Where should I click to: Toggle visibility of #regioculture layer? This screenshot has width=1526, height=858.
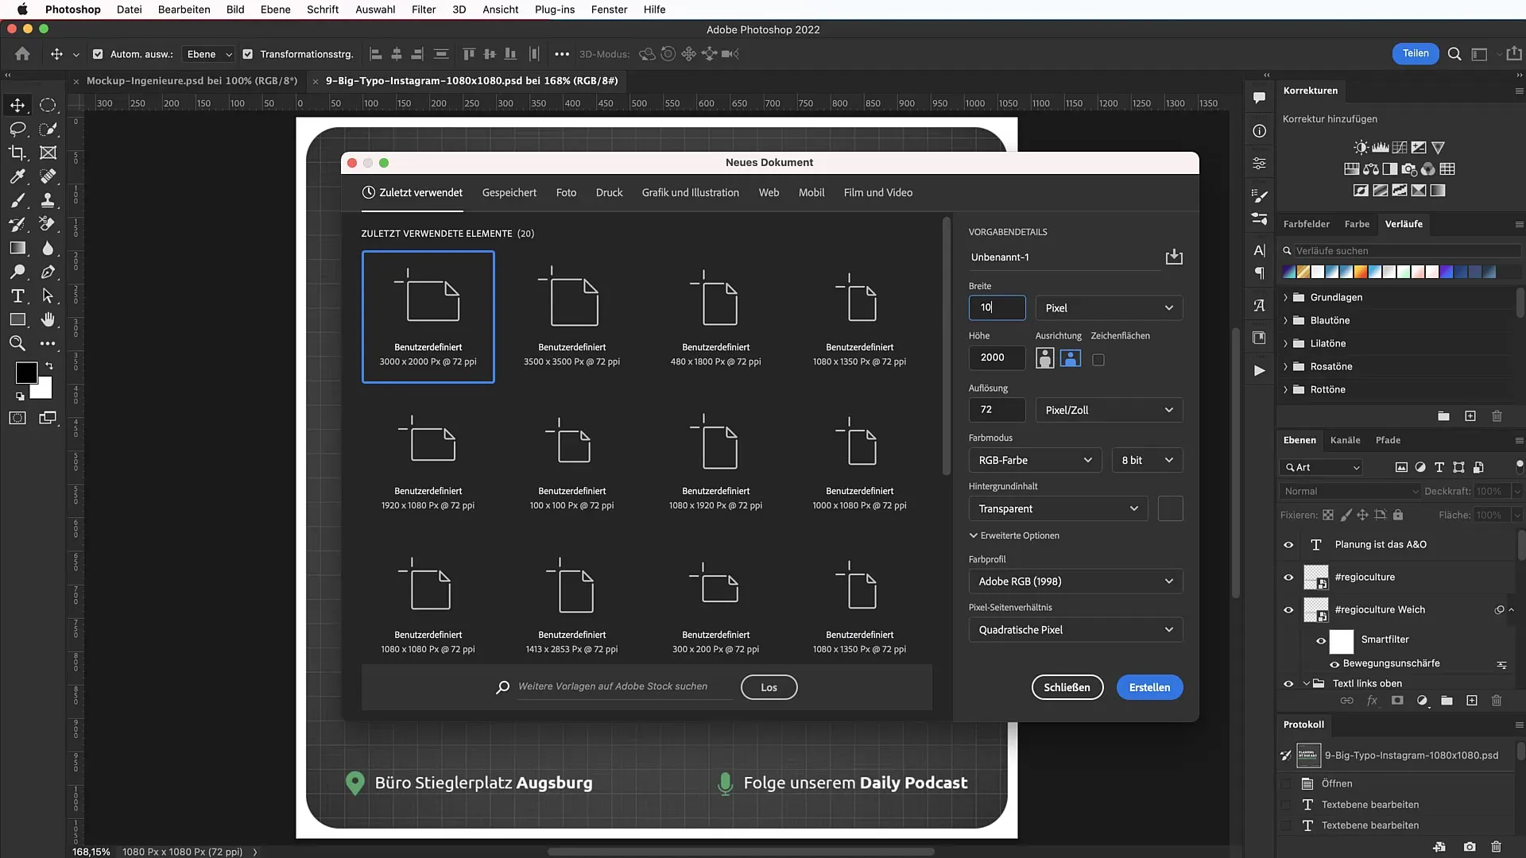pos(1288,578)
